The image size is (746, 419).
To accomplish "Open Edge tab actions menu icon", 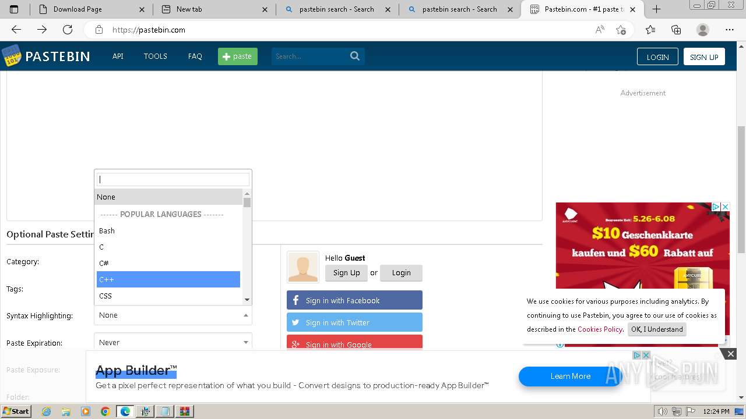I will click(14, 9).
